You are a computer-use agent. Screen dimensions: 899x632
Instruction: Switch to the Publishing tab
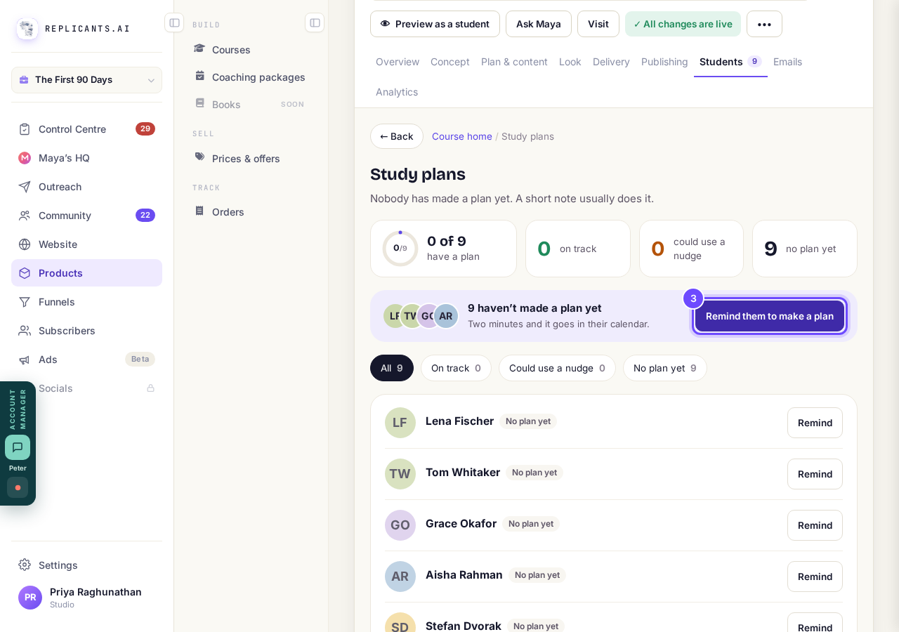pyautogui.click(x=664, y=62)
